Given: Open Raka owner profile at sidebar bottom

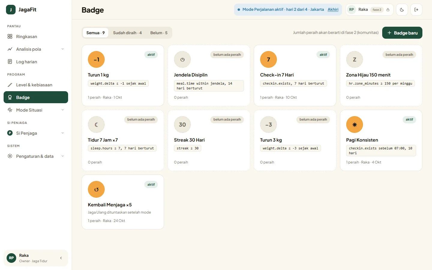Looking at the screenshot, I should click(36, 258).
